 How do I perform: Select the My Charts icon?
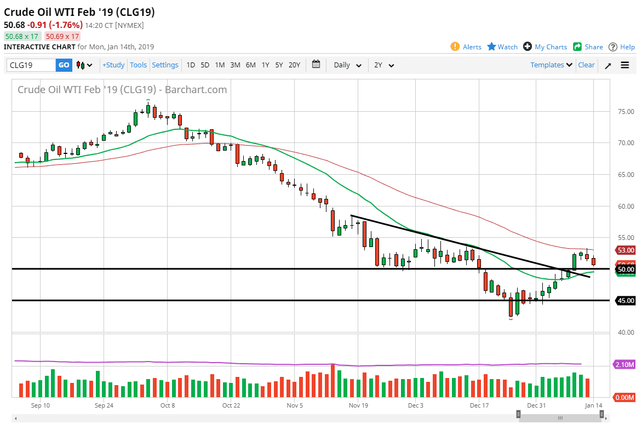click(x=527, y=47)
